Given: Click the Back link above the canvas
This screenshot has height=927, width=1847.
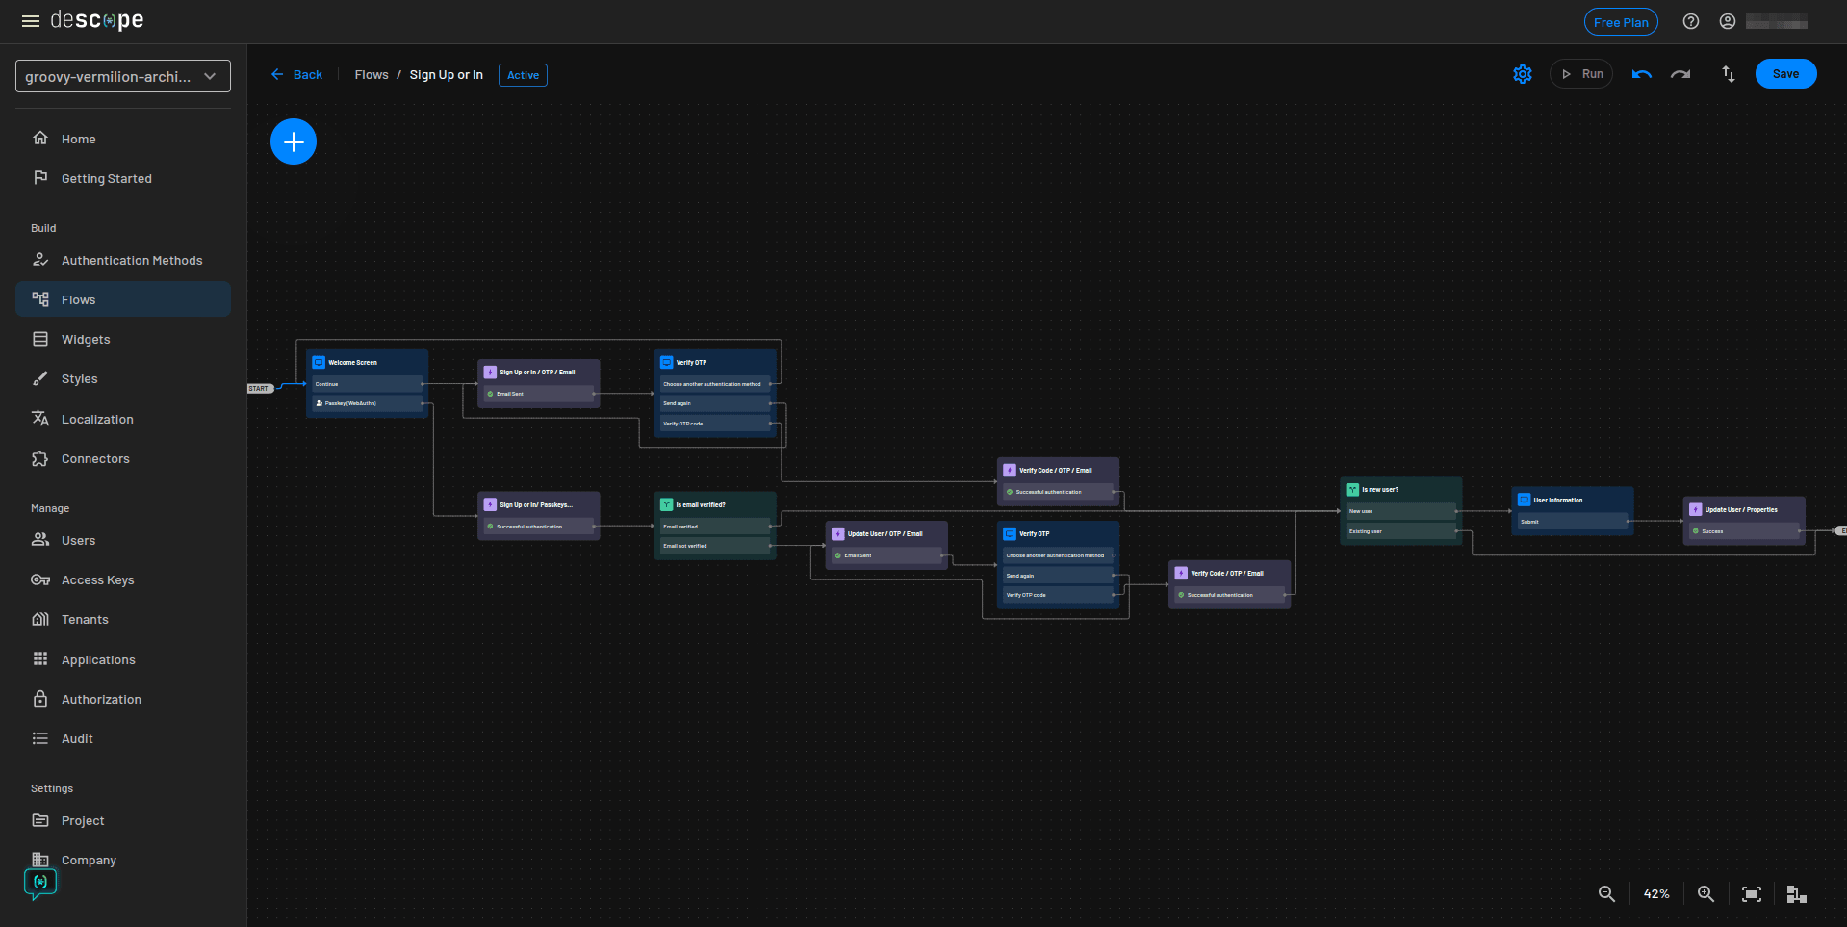Looking at the screenshot, I should click(x=296, y=74).
